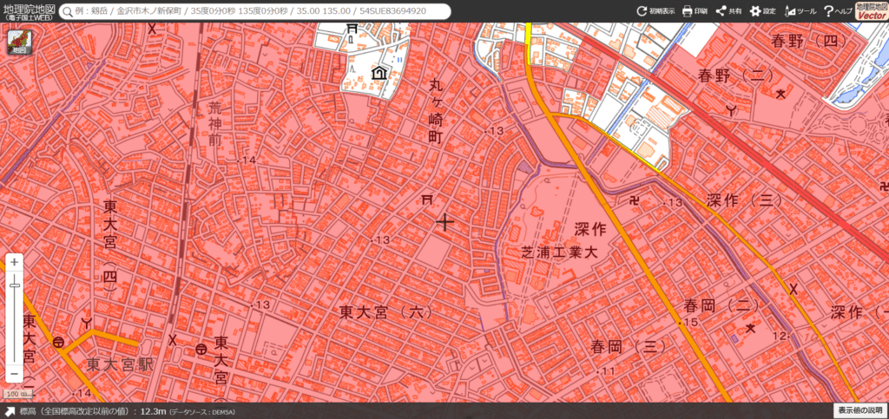Screen dimensions: 889x419
Task: Open the ヘルプ help menu
Action: [837, 11]
